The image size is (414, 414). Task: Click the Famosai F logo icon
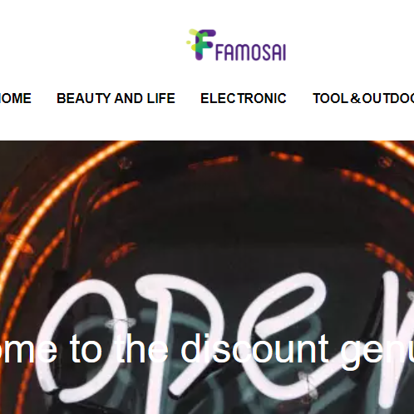coord(201,44)
